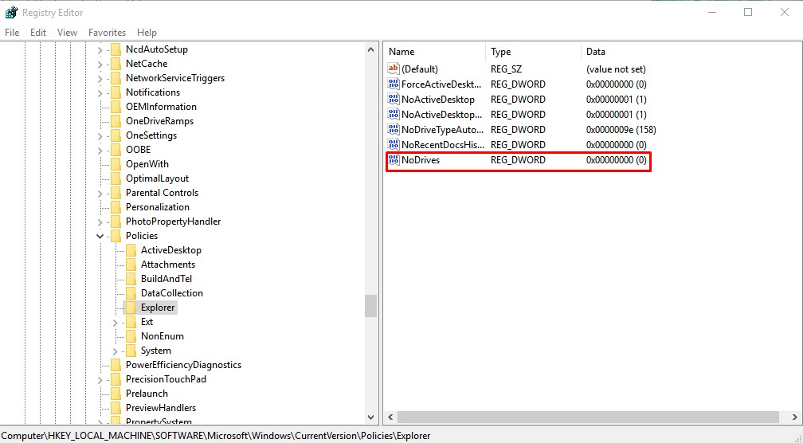This screenshot has width=803, height=443.
Task: Click values pane scroll left arrow
Action: (390, 417)
